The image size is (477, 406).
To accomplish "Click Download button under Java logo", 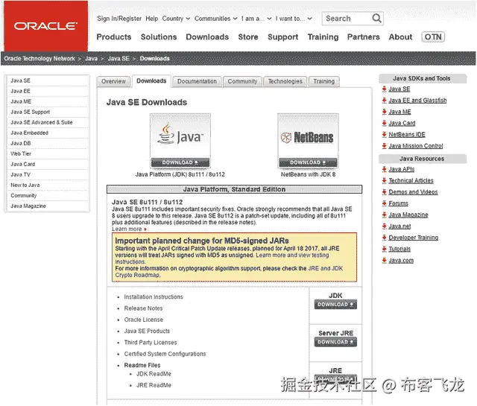I will pyautogui.click(x=180, y=162).
